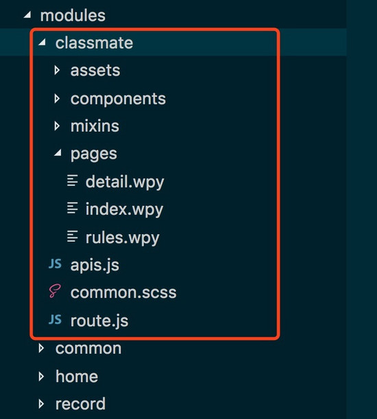Expand the common folder arrow

(41, 348)
